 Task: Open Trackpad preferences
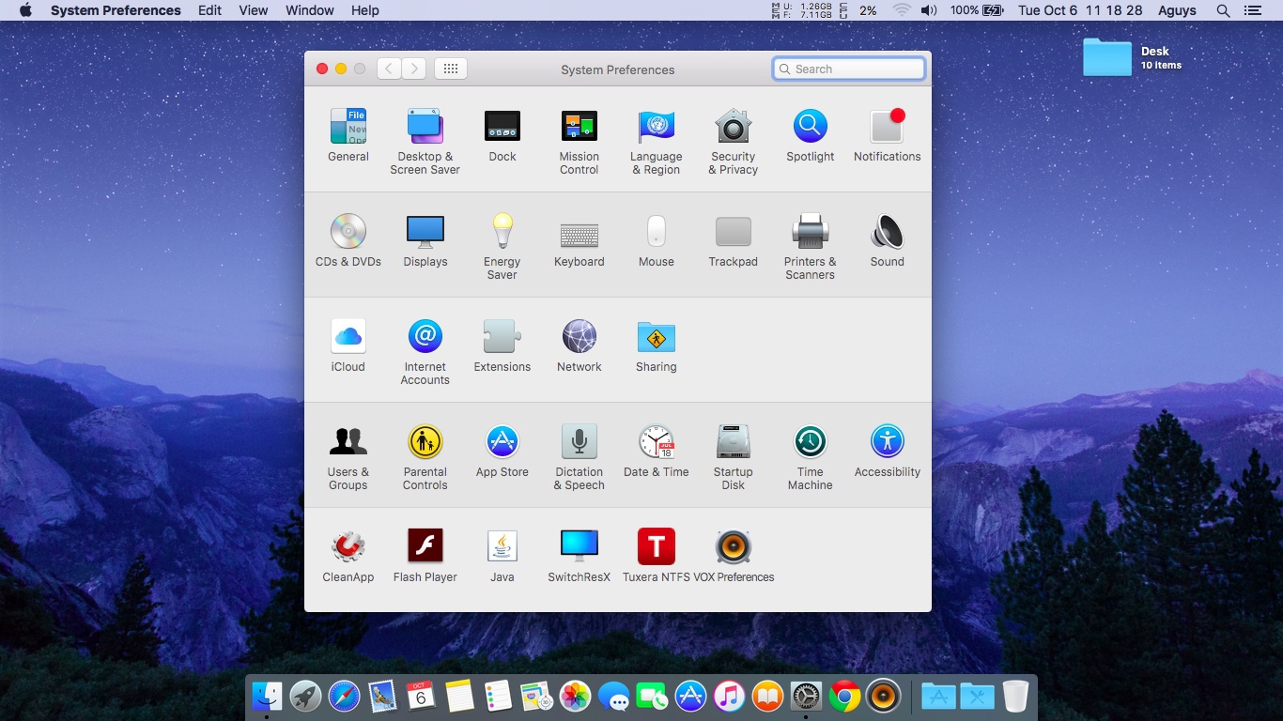[734, 241]
